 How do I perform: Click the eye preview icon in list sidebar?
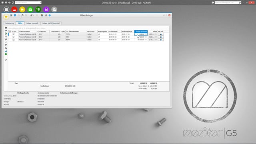click(x=6, y=31)
